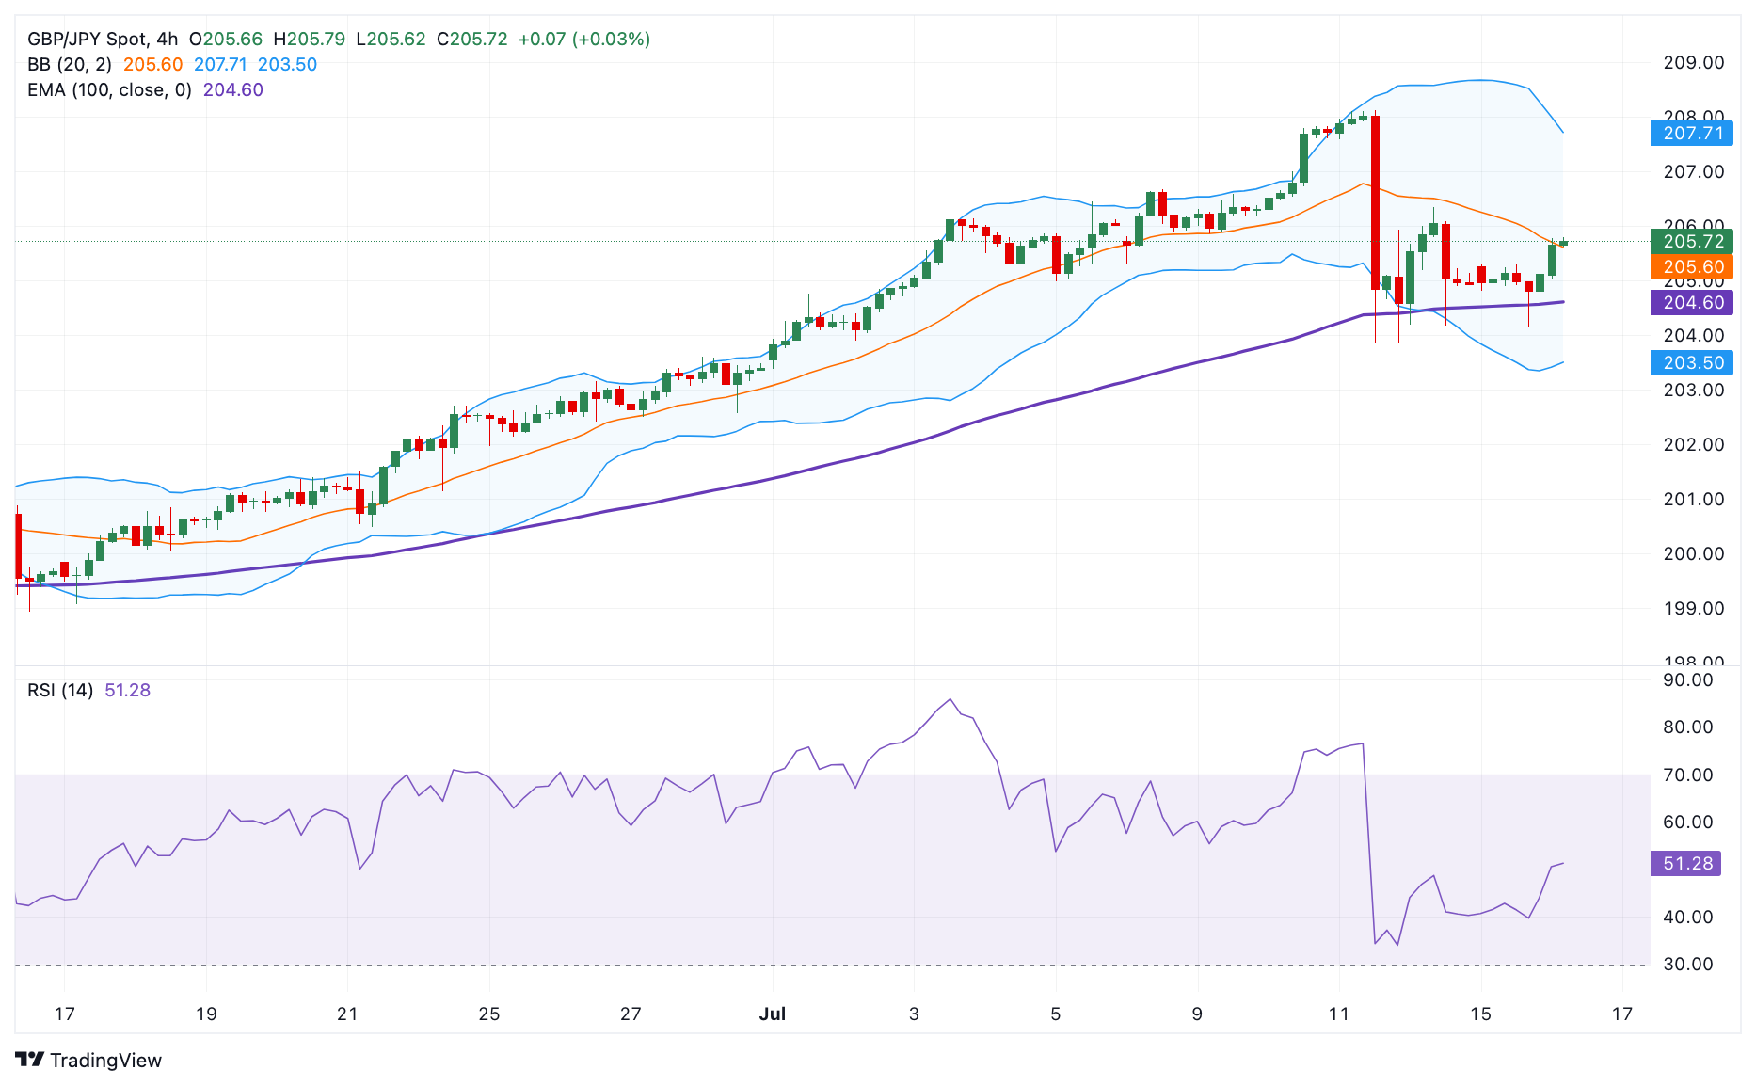This screenshot has height=1086, width=1756.
Task: Click date 15 on the time axis
Action: tap(1480, 1014)
